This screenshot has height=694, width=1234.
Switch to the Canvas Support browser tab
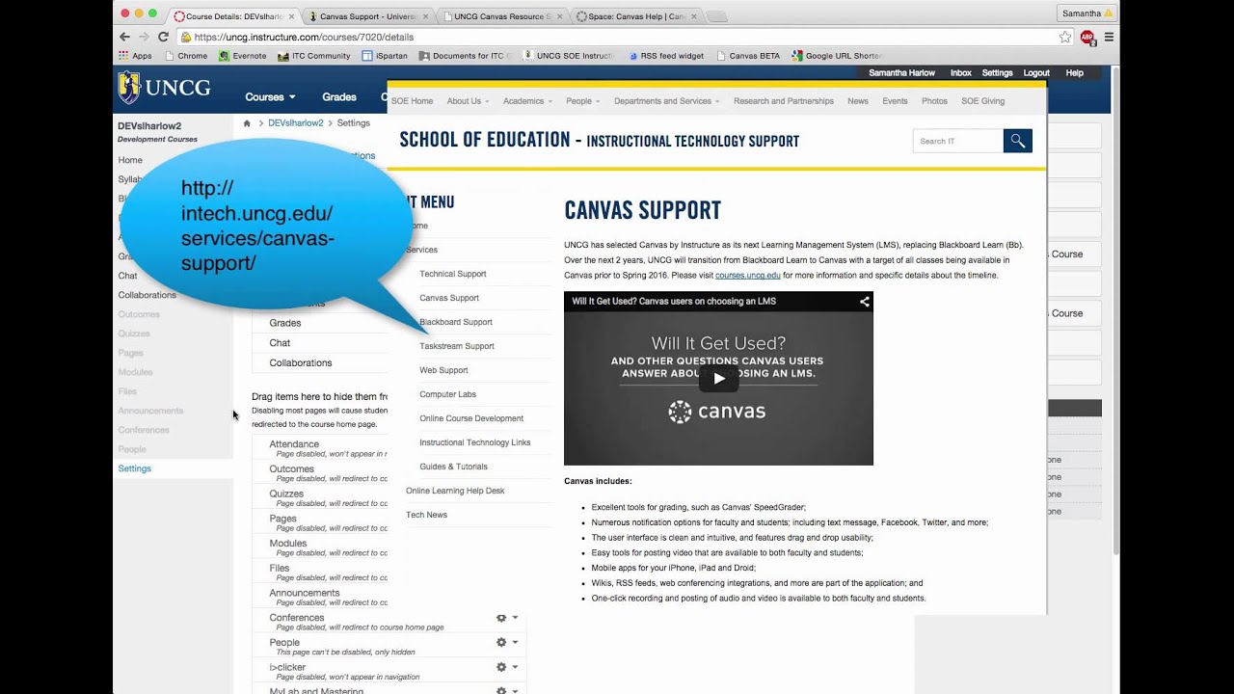(x=367, y=16)
